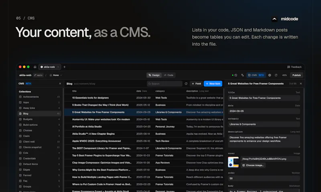This screenshot has width=321, height=192.
Task: Edit the category field 'Libraries & Components'
Action: tap(264, 124)
